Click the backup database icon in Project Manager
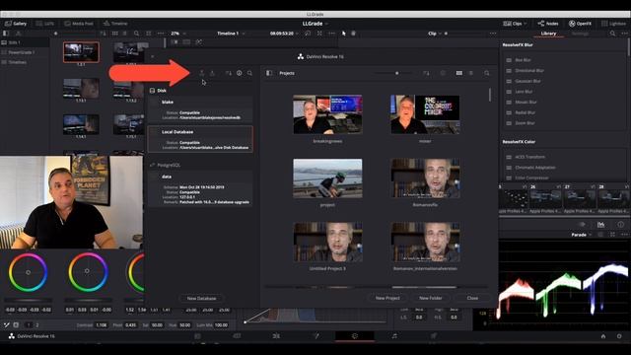Viewport: 631px width, 355px height. 201,73
